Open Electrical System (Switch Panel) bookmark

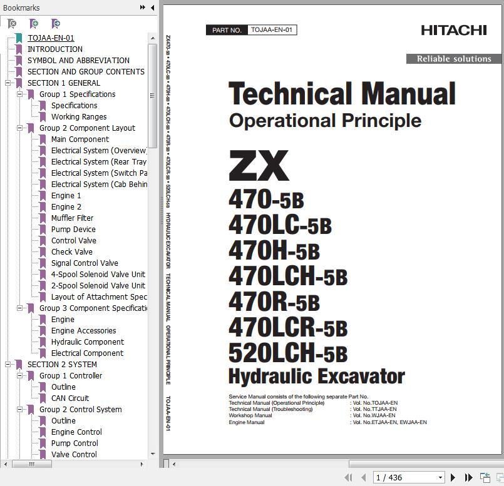pos(99,173)
